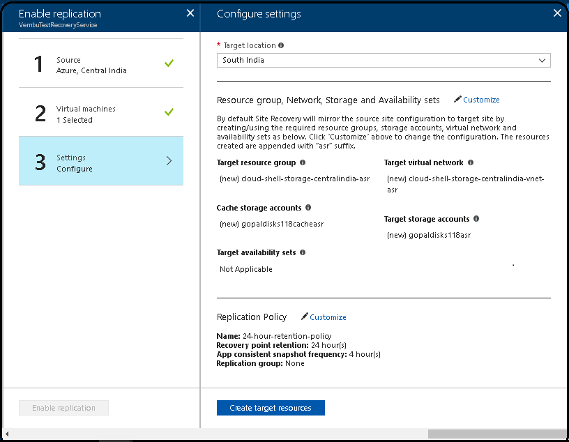
Task: Click the Recovery point retention 24 hour(s) line
Action: [x=282, y=345]
